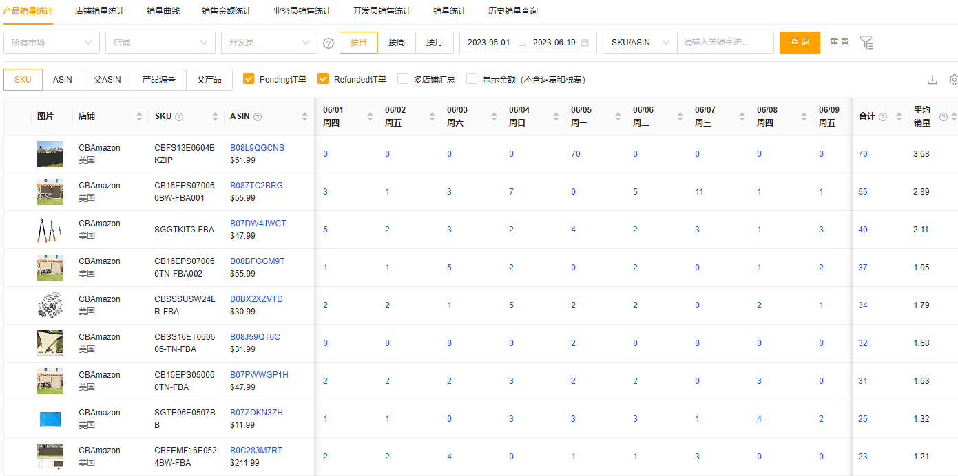
Task: Click the keyword search input field
Action: pyautogui.click(x=725, y=43)
